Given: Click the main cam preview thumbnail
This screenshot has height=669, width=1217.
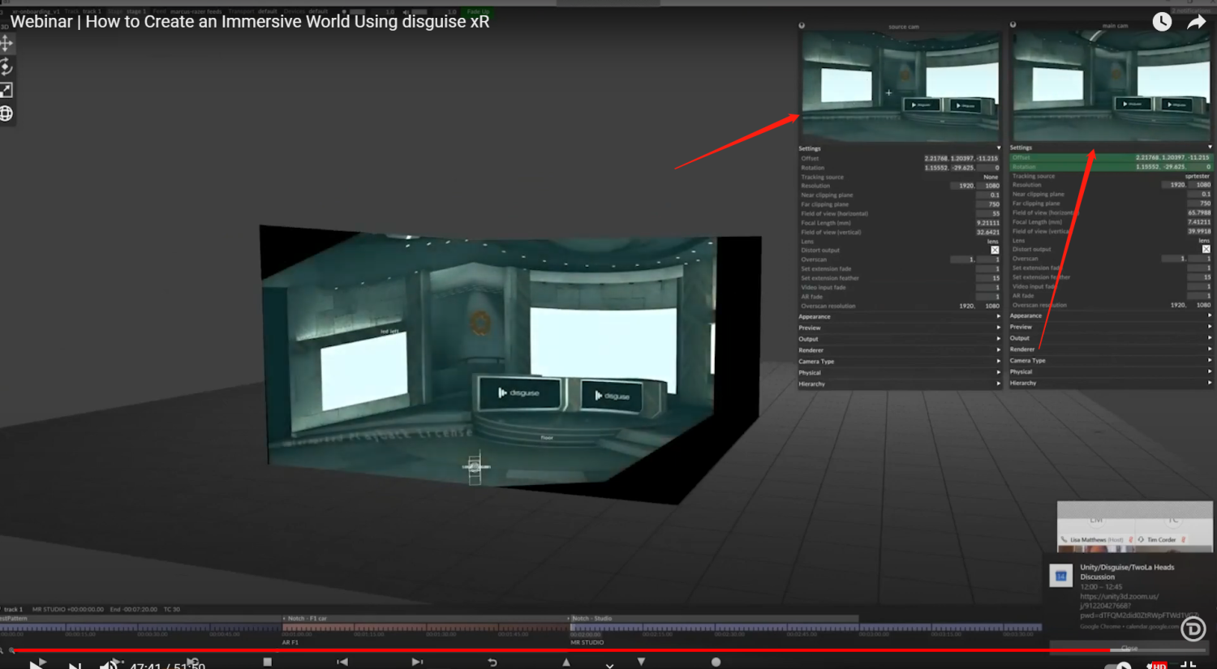Looking at the screenshot, I should pos(1112,87).
